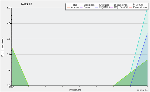
Task: Click the Nezz13 chart title
Action: 26,4
